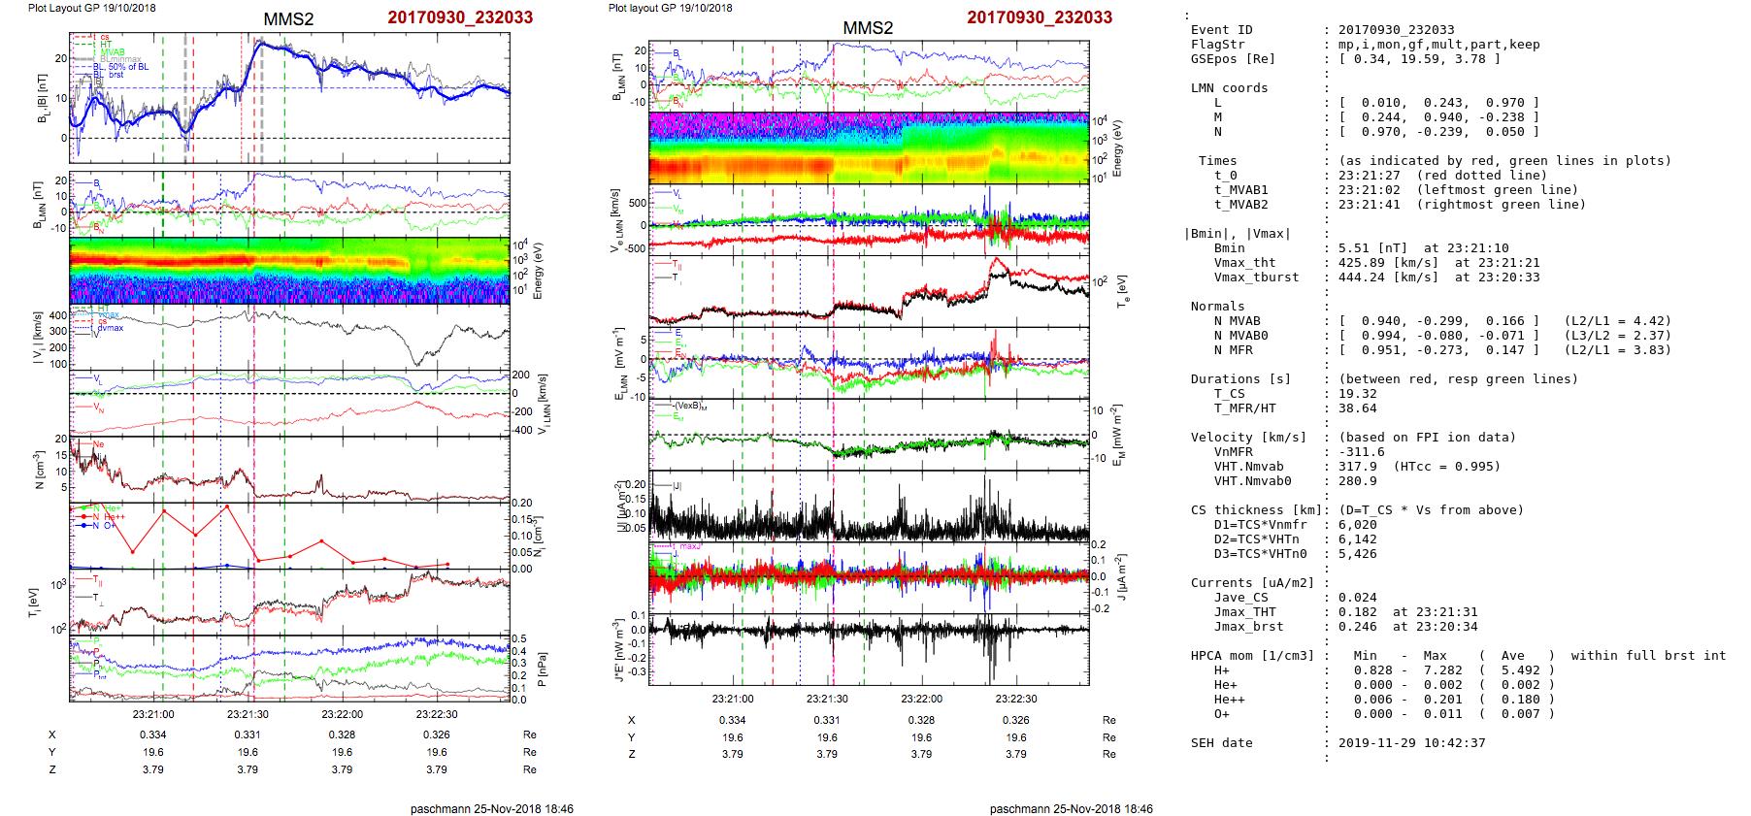Select the 'T_e [eV]' electron temperature axis label
The width and height of the screenshot is (1751, 816).
[x=1122, y=290]
